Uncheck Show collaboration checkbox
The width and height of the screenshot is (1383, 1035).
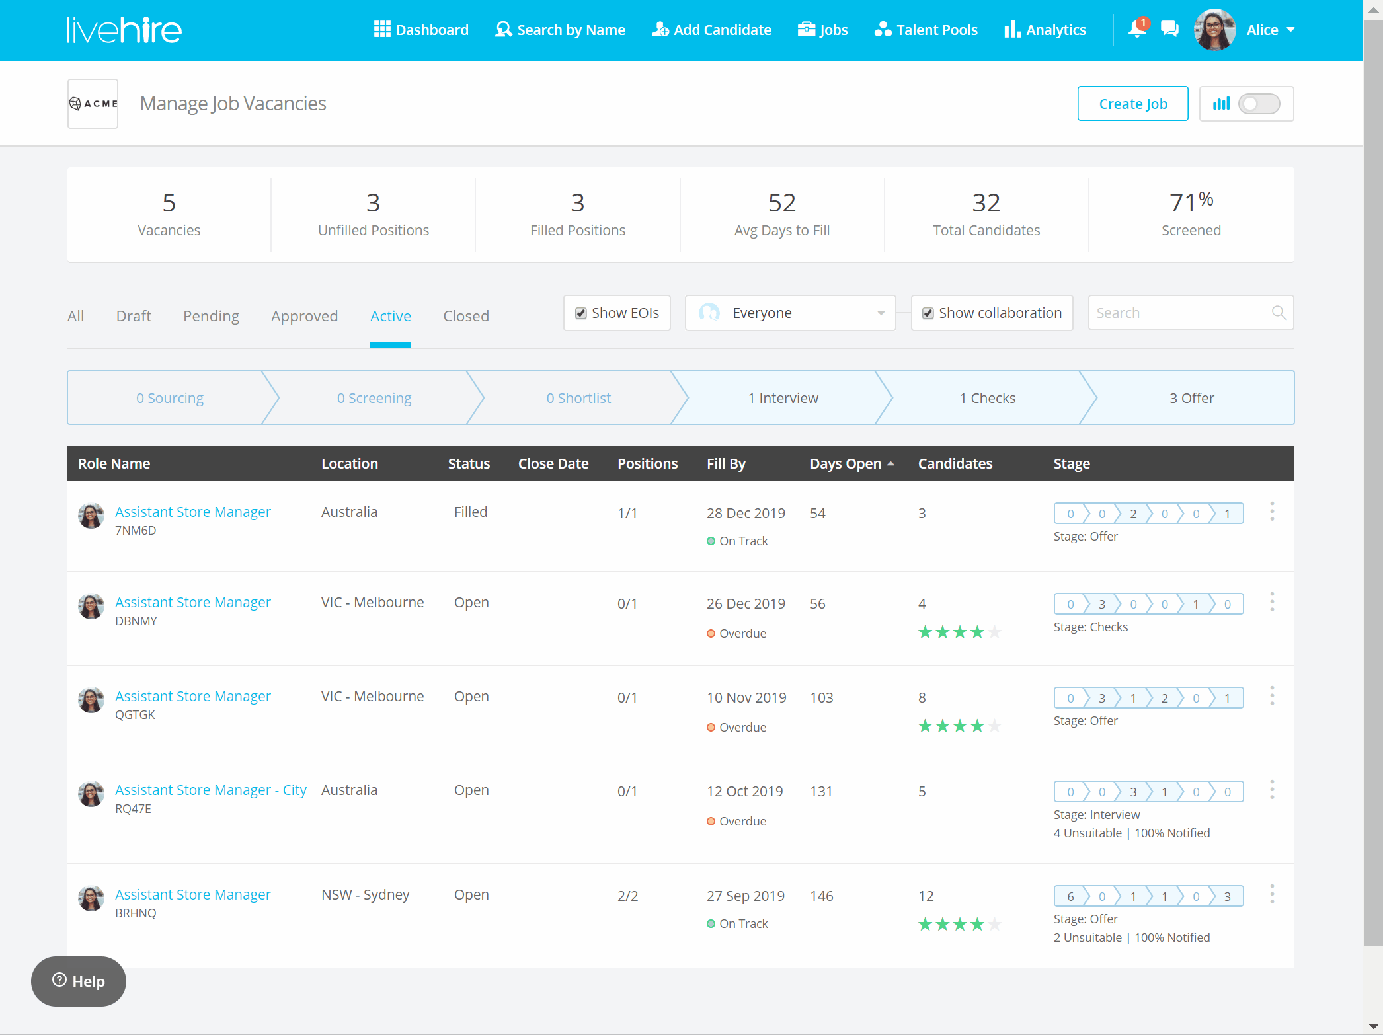pyautogui.click(x=928, y=313)
